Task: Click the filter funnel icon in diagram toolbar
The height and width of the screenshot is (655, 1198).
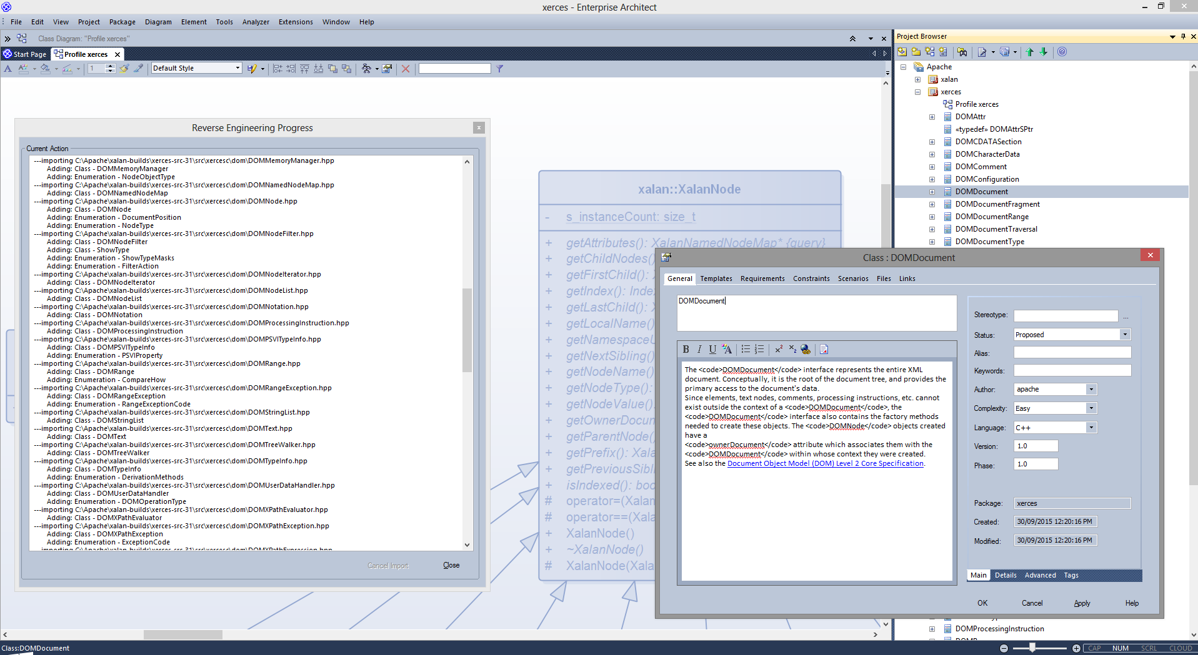Action: pos(500,69)
